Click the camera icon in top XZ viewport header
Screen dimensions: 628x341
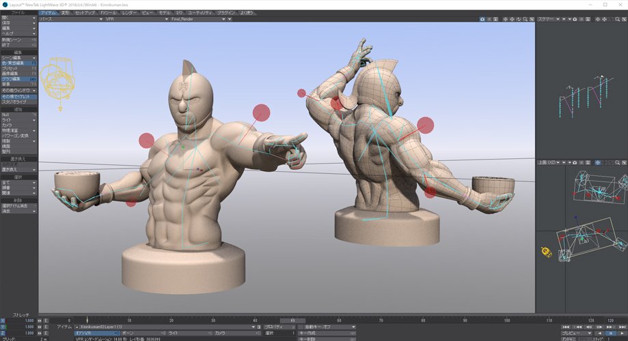[575, 163]
